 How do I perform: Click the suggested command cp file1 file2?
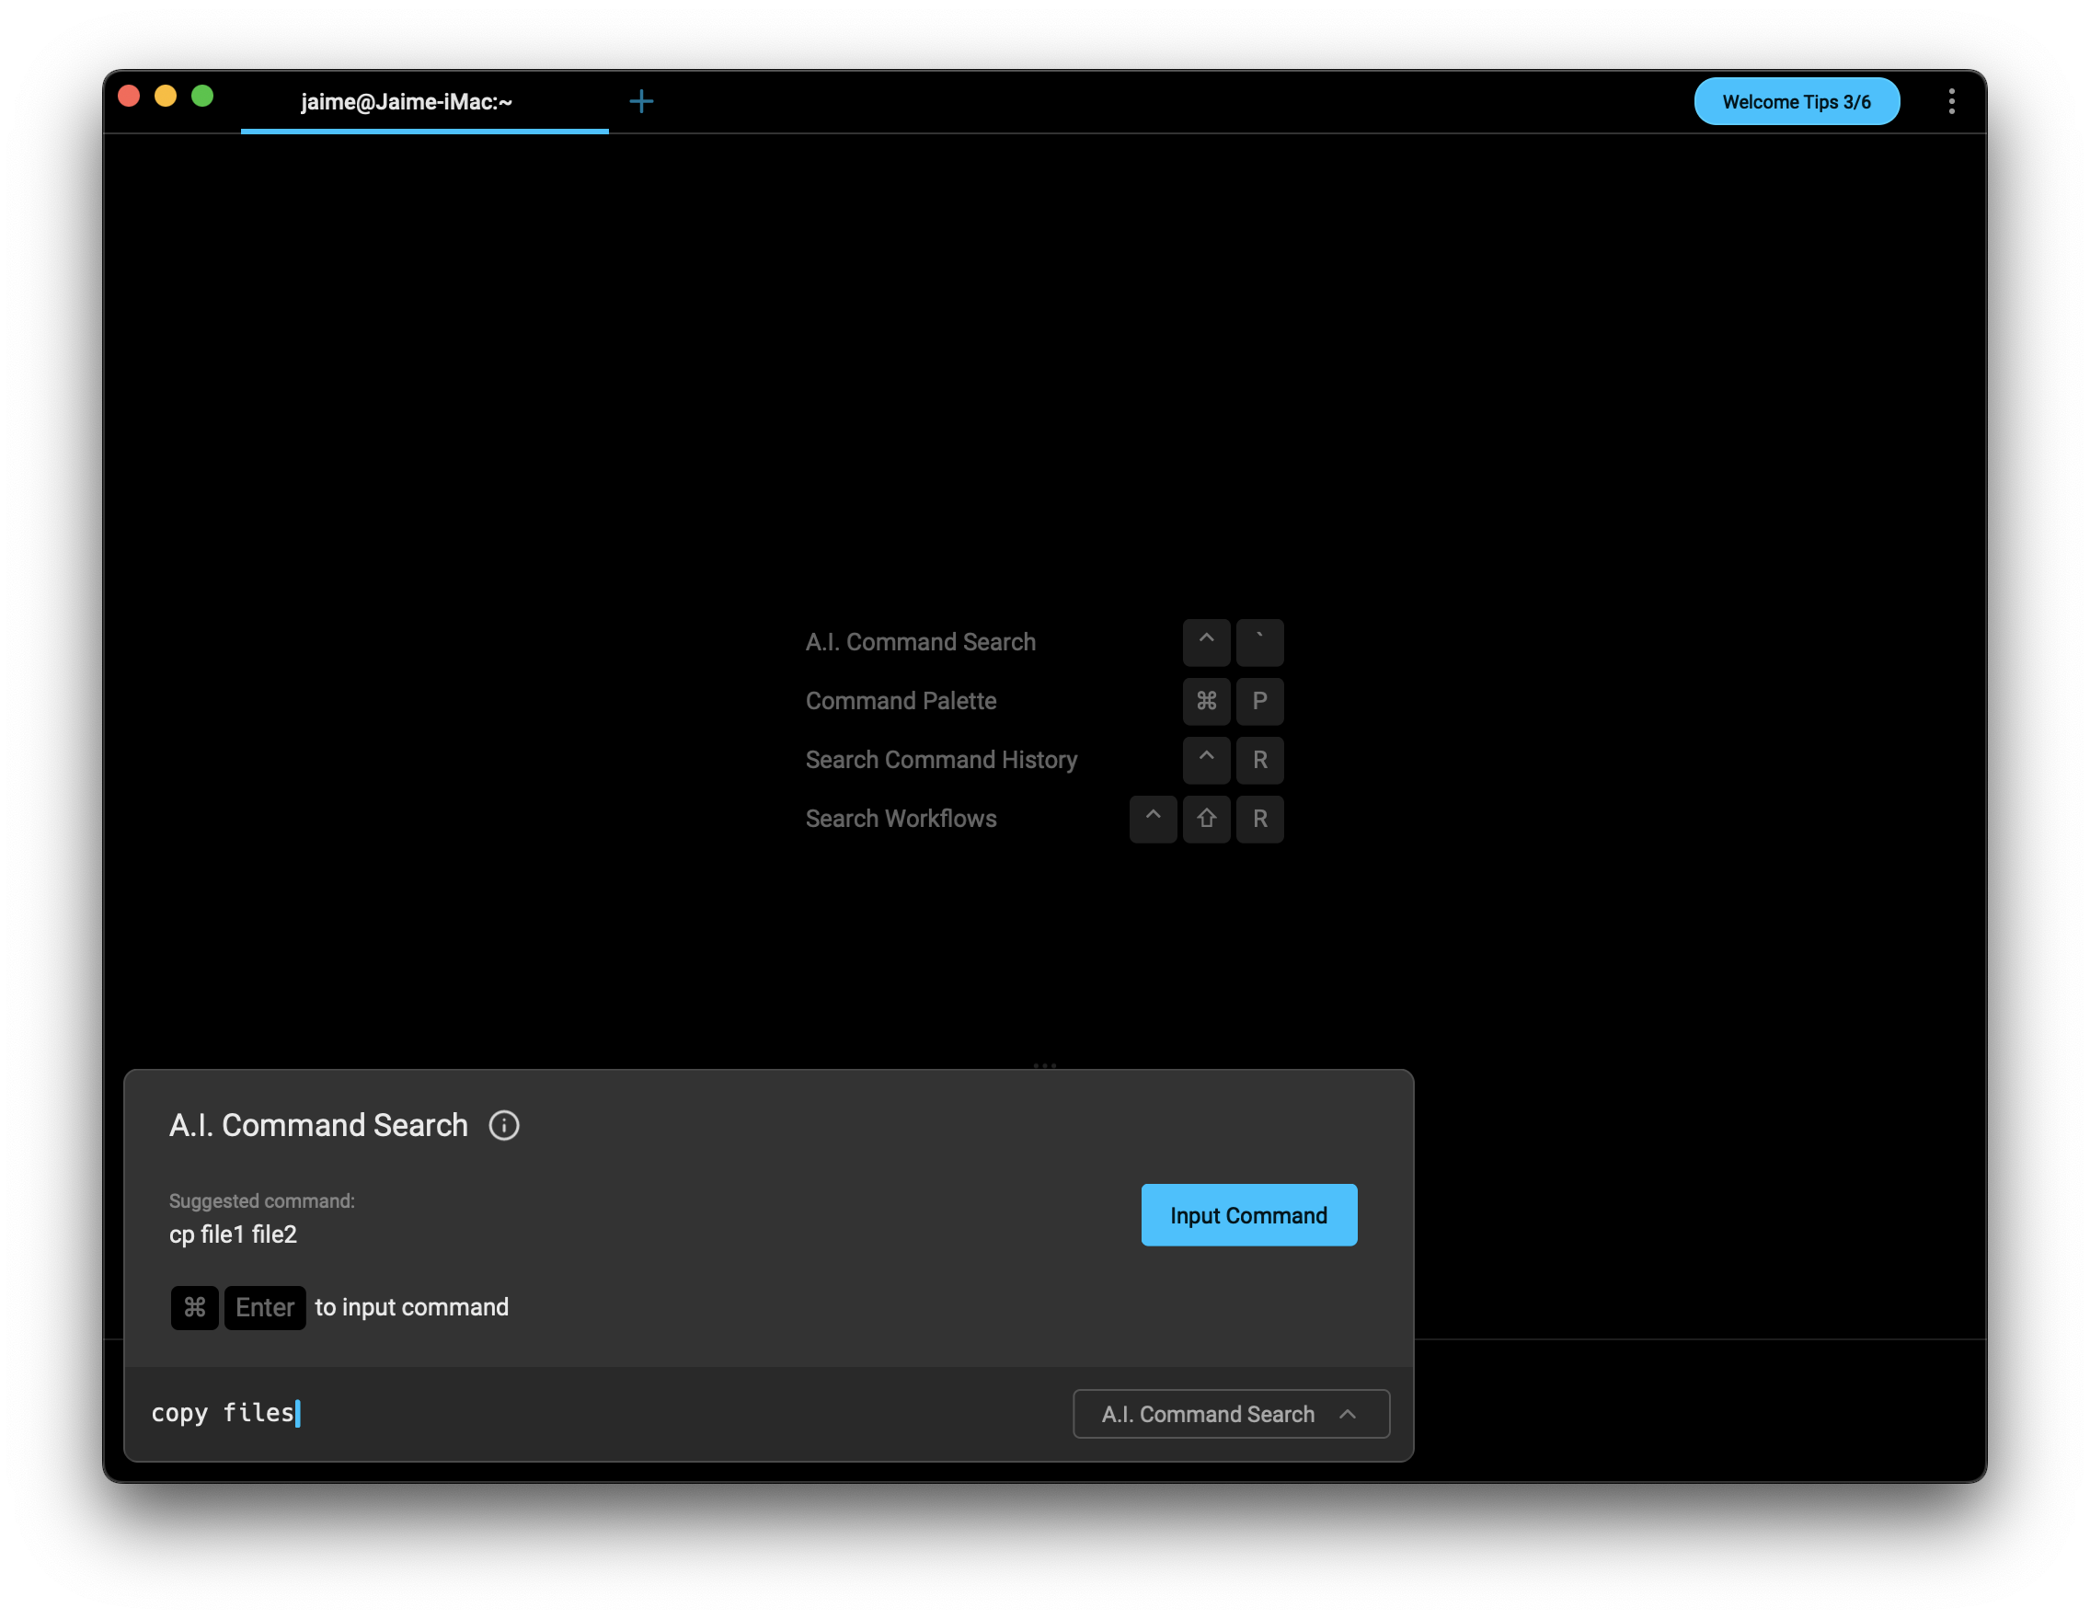click(234, 1234)
